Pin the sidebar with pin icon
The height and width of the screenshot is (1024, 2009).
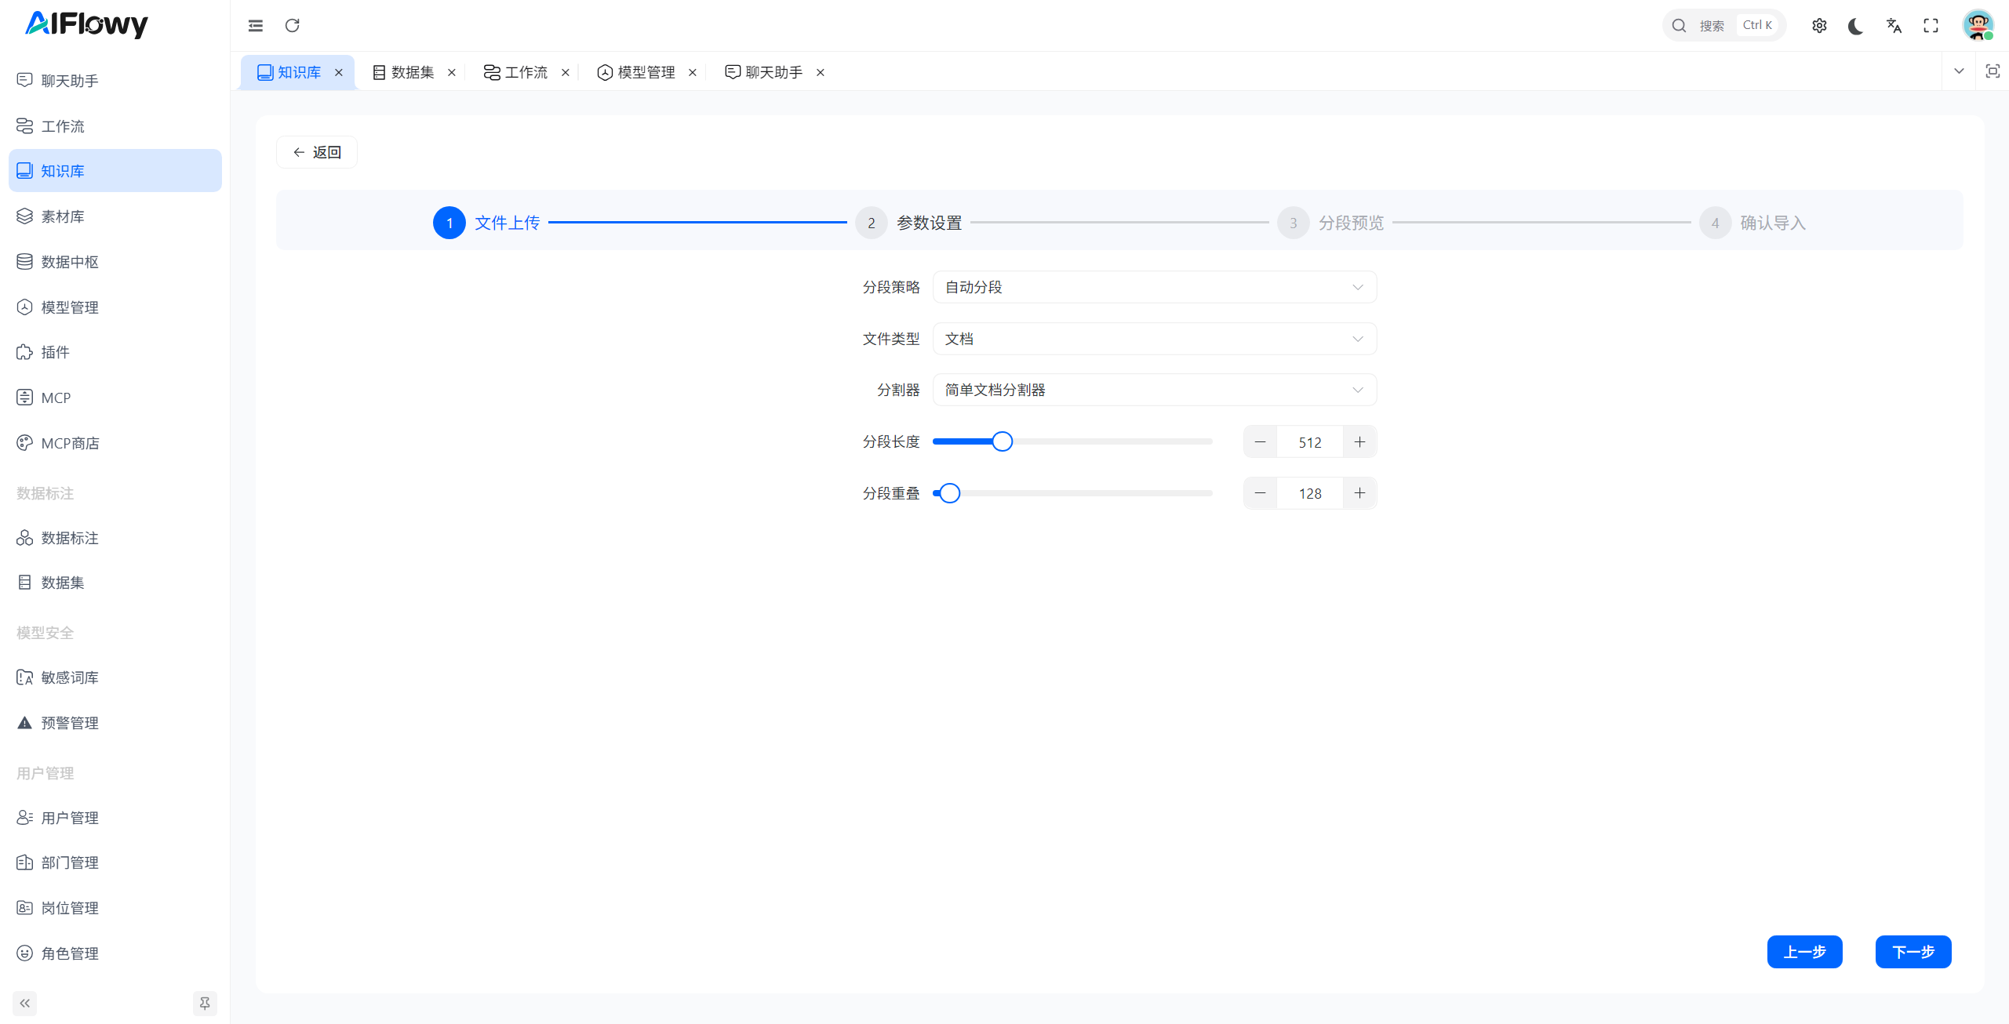coord(205,1003)
